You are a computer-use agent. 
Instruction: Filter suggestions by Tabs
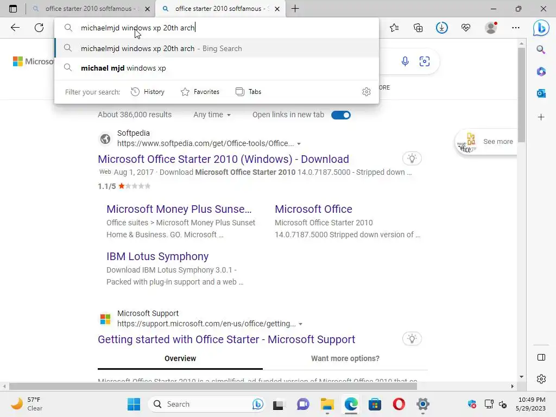[x=248, y=92]
